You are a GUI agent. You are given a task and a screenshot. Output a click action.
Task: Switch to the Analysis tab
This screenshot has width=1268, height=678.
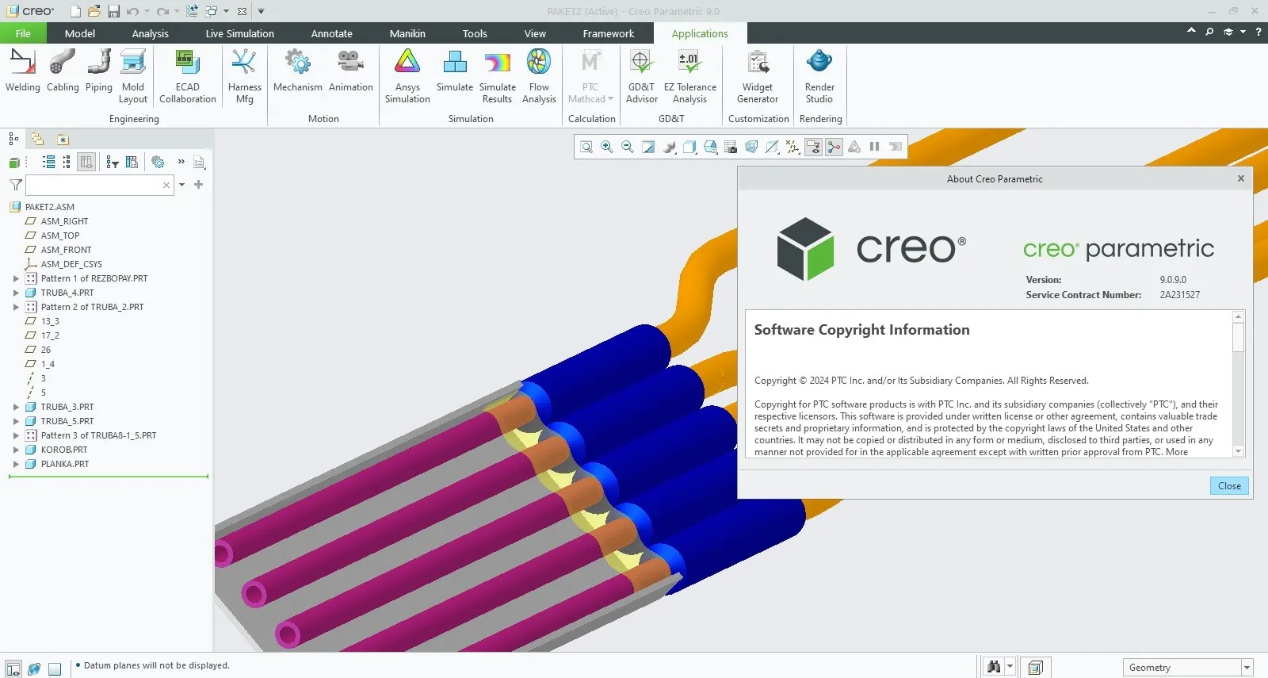tap(151, 33)
